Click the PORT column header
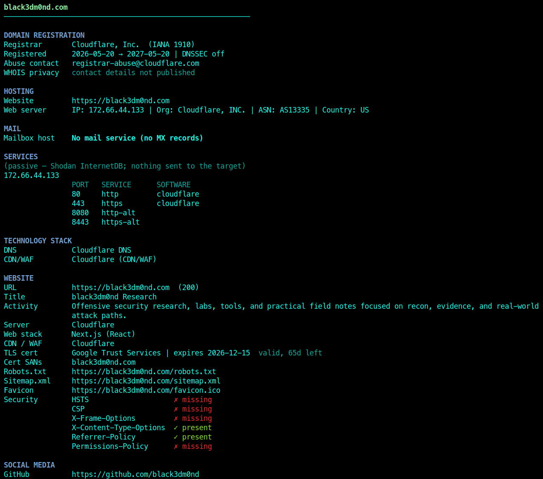Image resolution: width=543 pixels, height=479 pixels. click(x=80, y=185)
